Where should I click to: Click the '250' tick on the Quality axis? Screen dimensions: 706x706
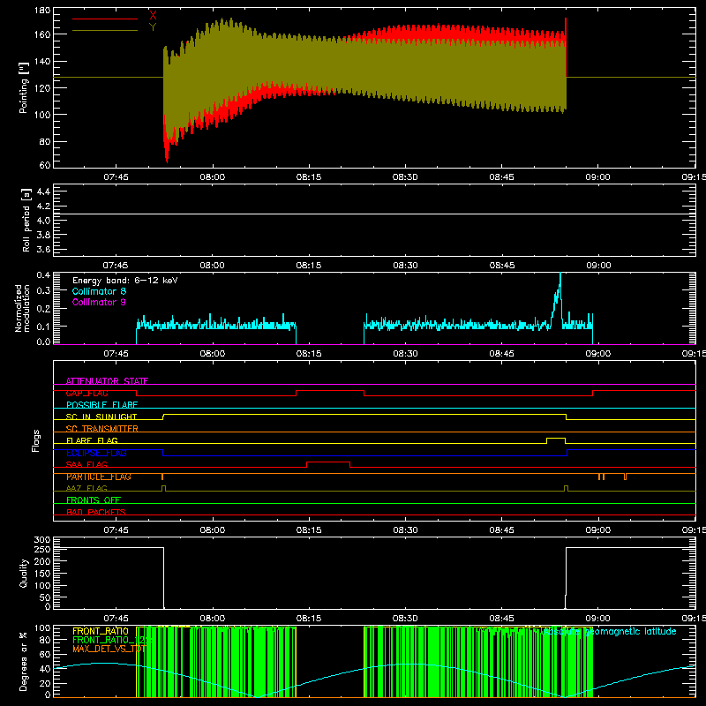[42, 549]
